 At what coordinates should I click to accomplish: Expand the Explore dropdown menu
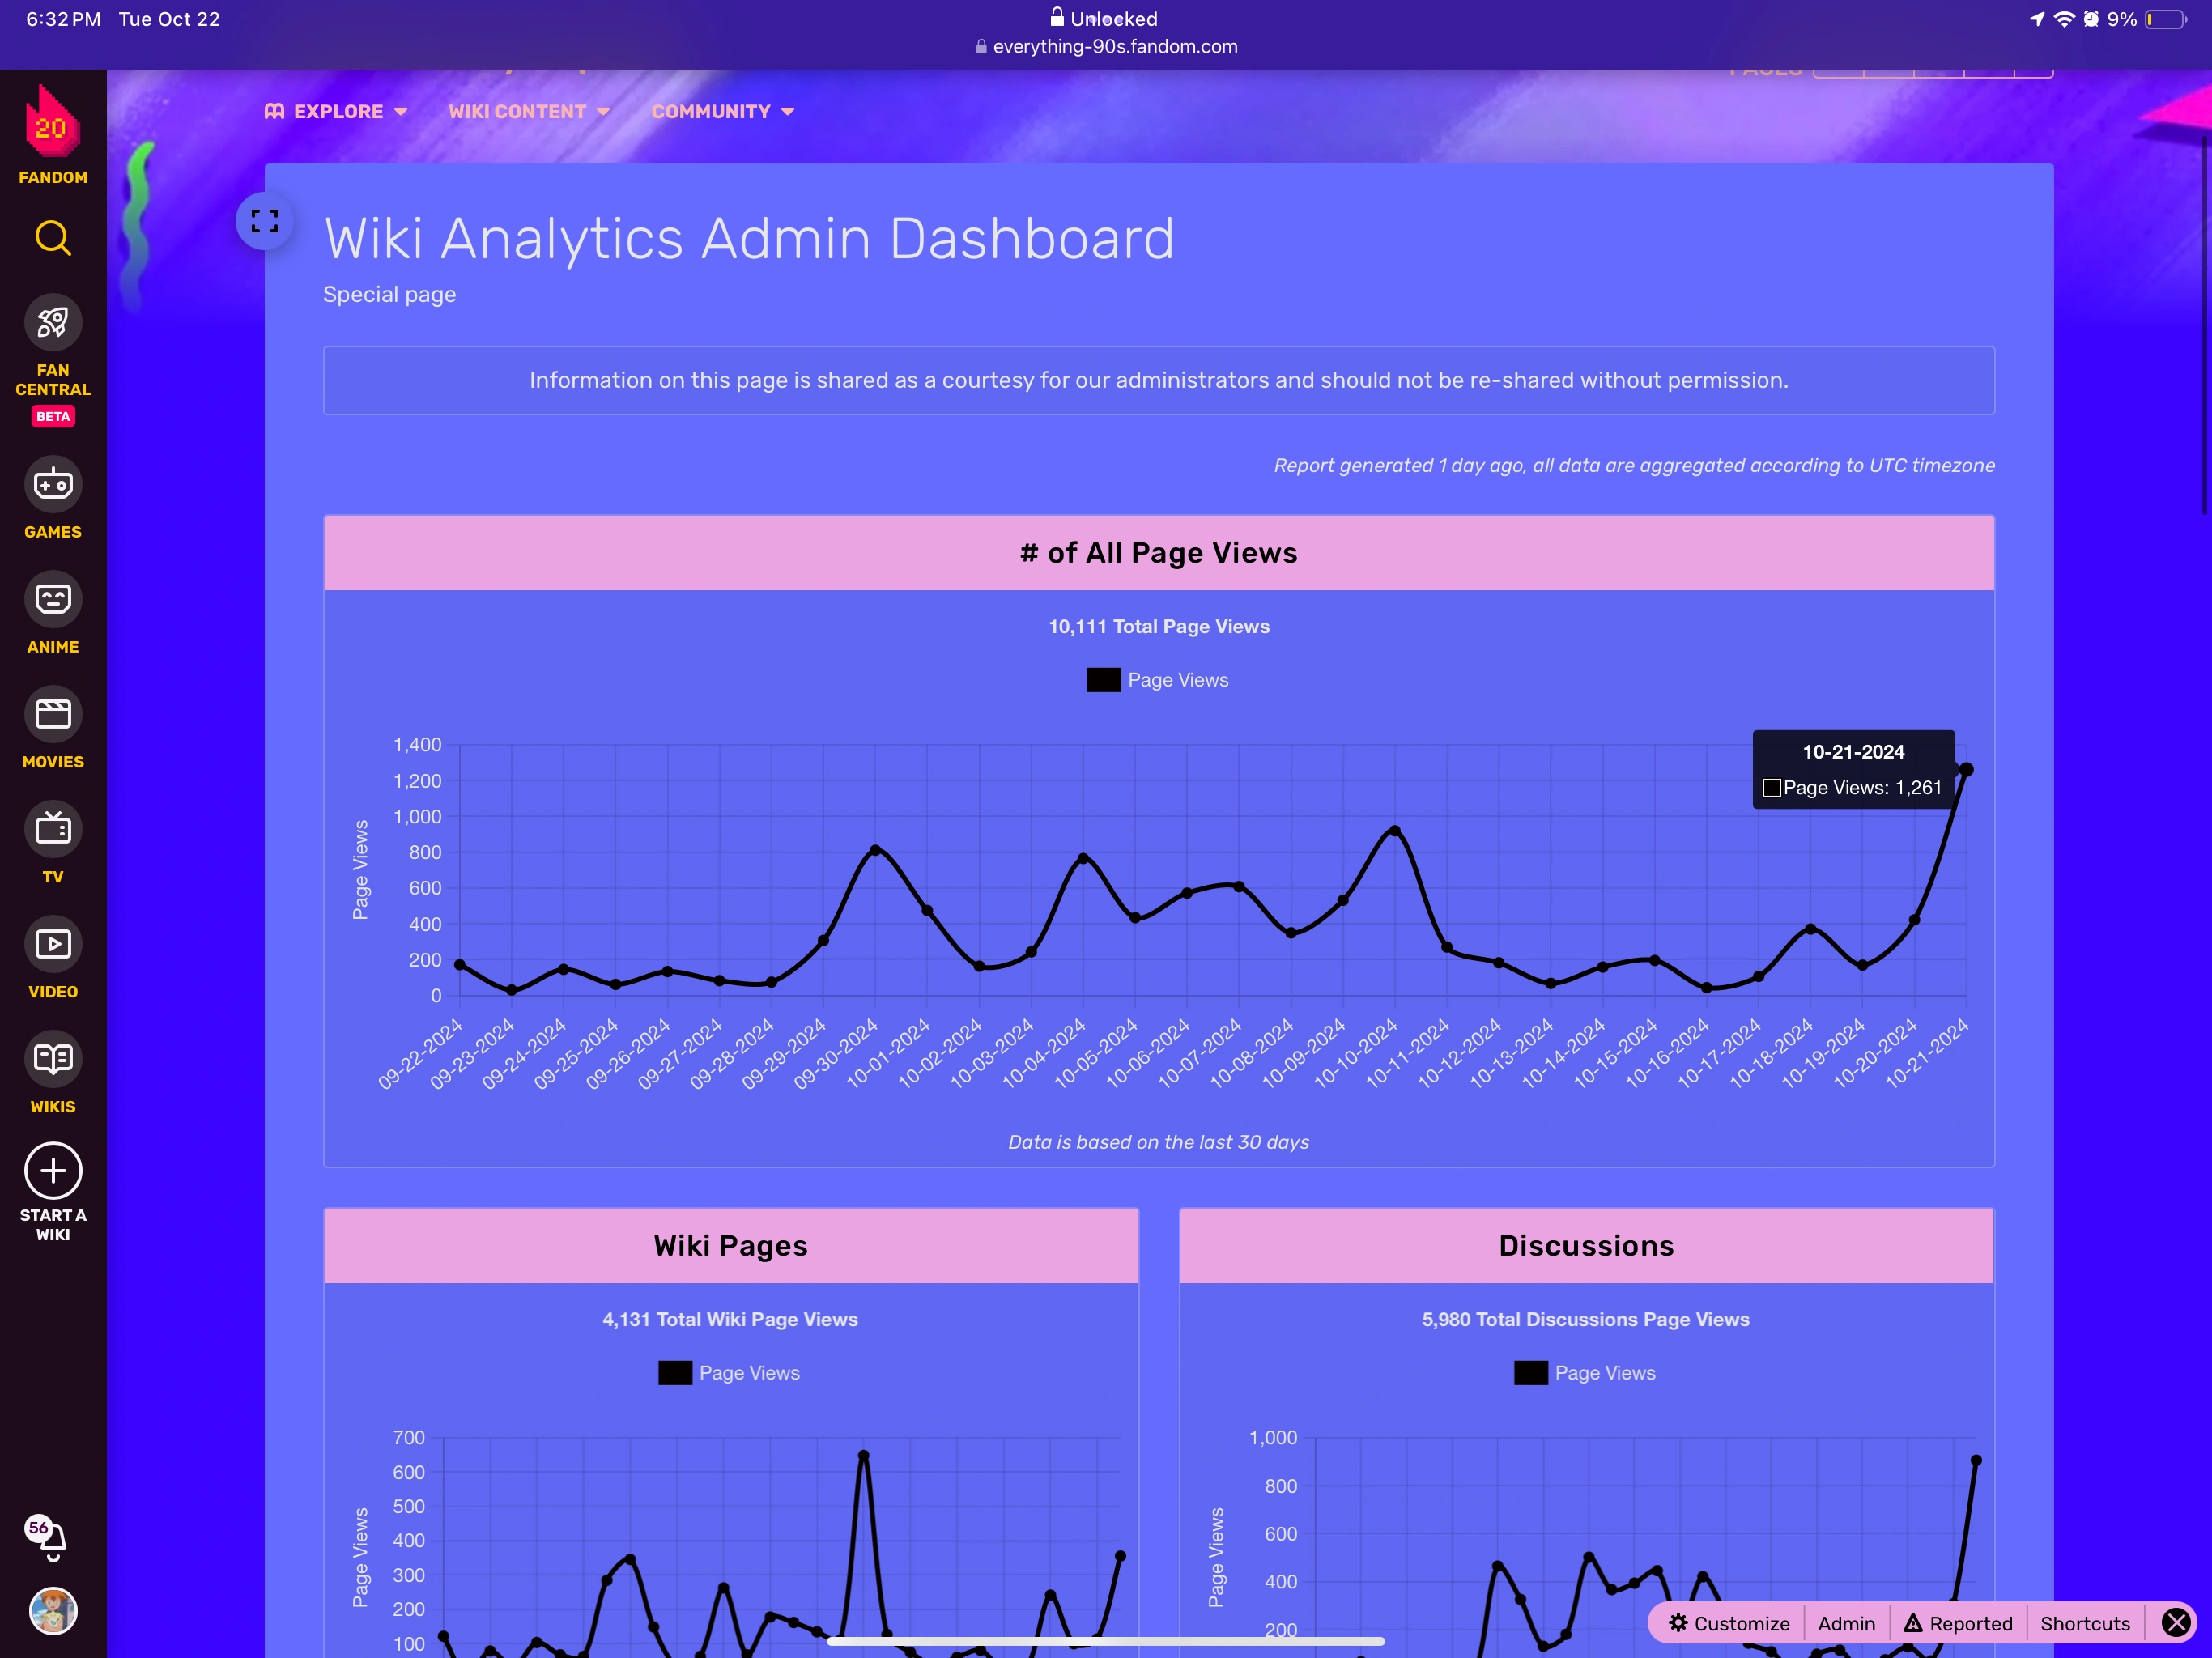coord(336,112)
